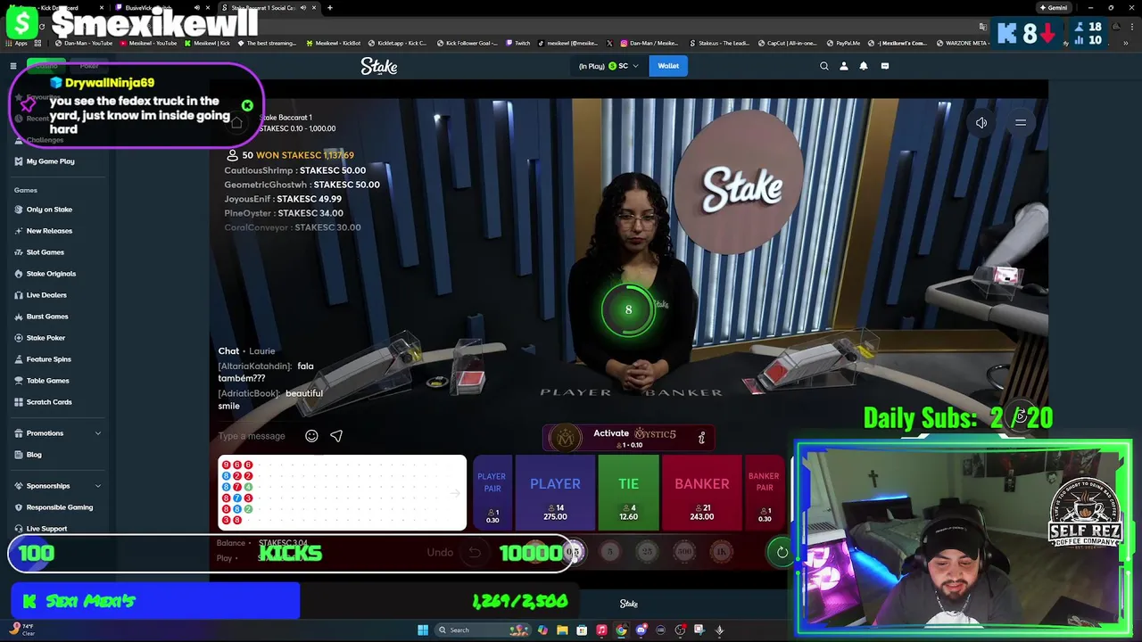1142x642 pixels.
Task: Bet on BANKER
Action: coord(702,492)
